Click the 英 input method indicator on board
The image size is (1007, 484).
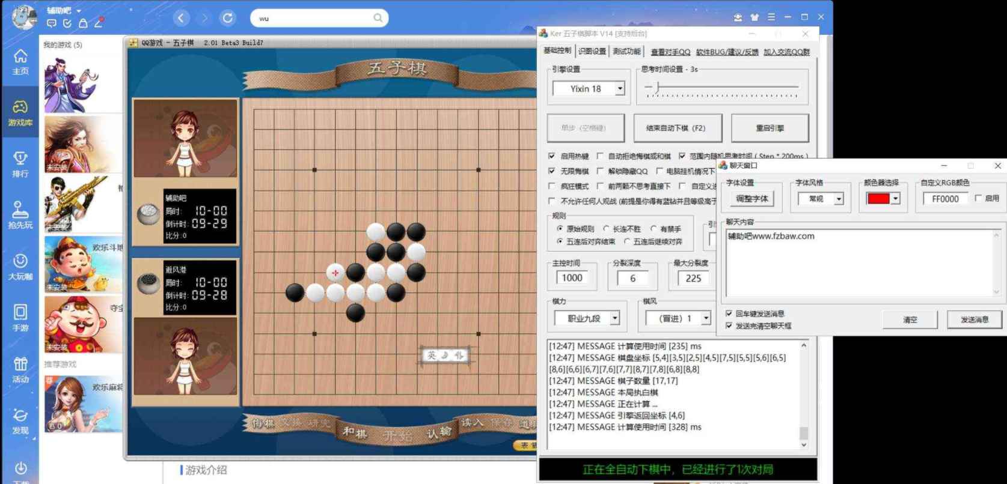click(432, 355)
